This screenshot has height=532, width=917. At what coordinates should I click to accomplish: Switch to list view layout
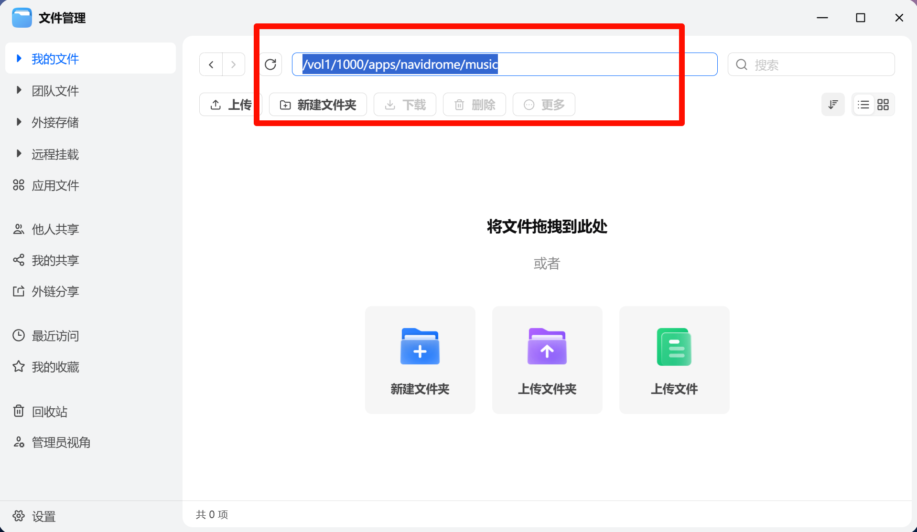click(863, 105)
